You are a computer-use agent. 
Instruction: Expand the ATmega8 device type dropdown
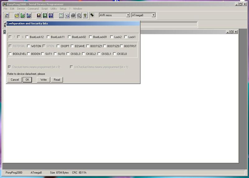153,15
